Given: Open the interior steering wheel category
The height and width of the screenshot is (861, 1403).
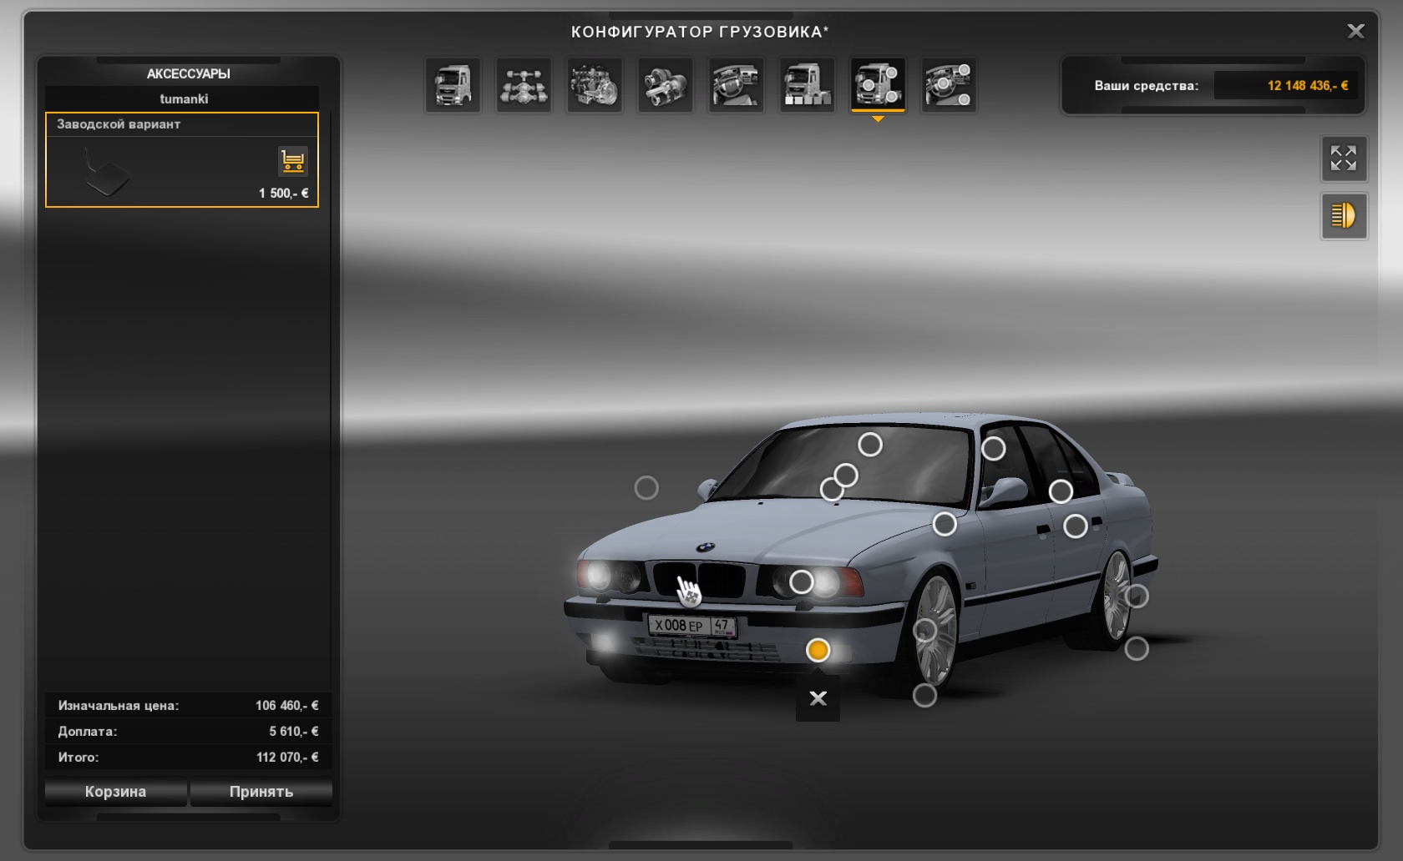Looking at the screenshot, I should coord(737,85).
